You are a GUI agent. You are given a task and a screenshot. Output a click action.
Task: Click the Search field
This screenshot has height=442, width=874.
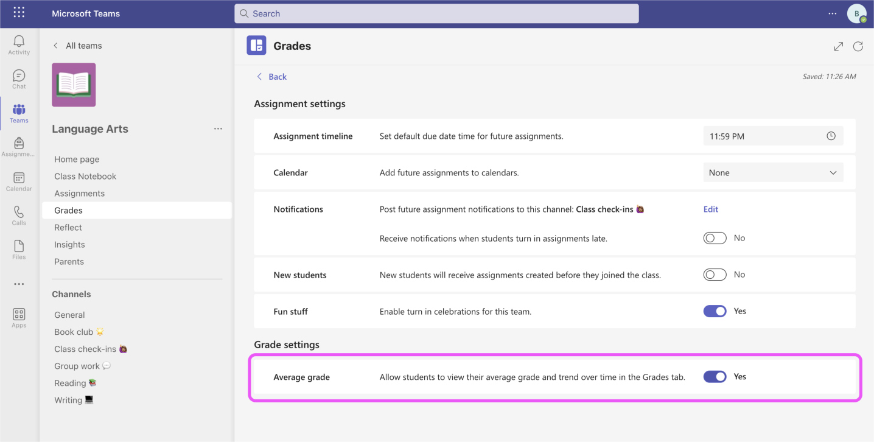[x=436, y=13]
